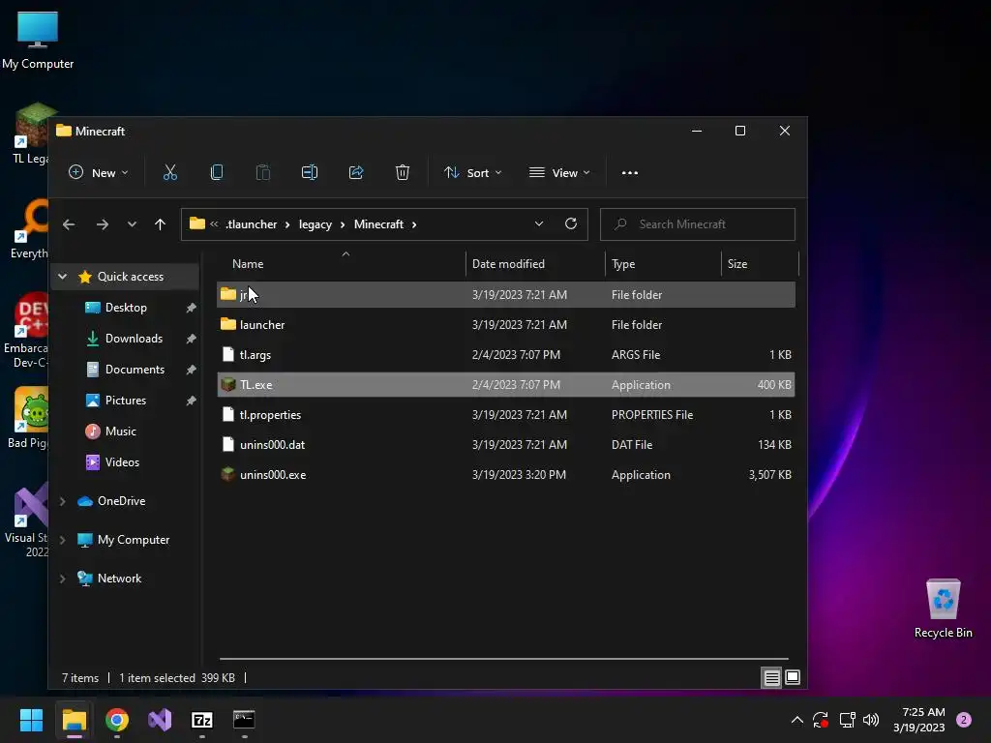Select the jre folder row
The height and width of the screenshot is (743, 991).
(505, 294)
